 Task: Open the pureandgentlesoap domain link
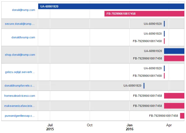20,116
